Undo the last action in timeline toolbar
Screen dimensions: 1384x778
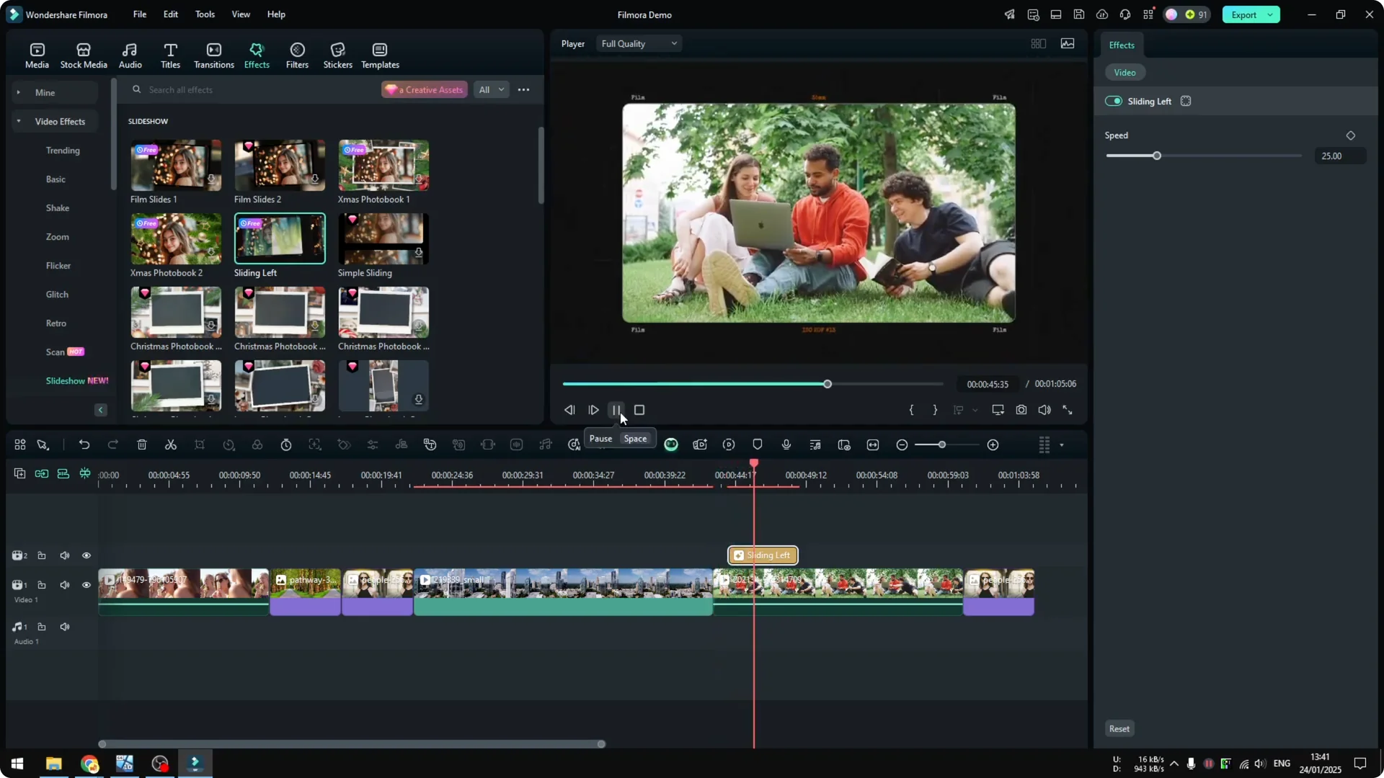pyautogui.click(x=84, y=445)
